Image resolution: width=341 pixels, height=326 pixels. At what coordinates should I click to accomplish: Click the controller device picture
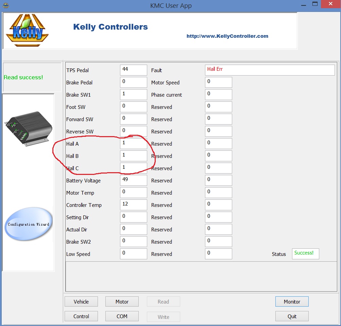click(28, 129)
